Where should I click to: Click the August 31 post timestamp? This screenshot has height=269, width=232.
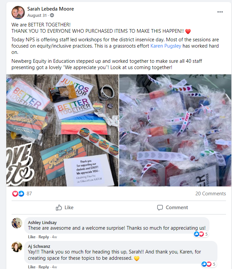point(37,16)
